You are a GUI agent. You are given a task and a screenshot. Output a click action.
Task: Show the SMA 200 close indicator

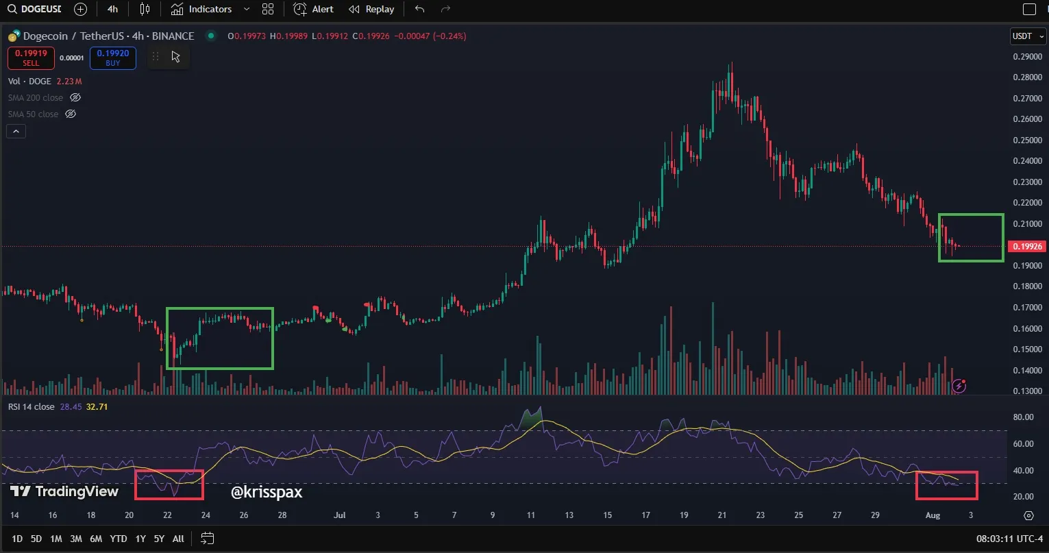tap(75, 98)
